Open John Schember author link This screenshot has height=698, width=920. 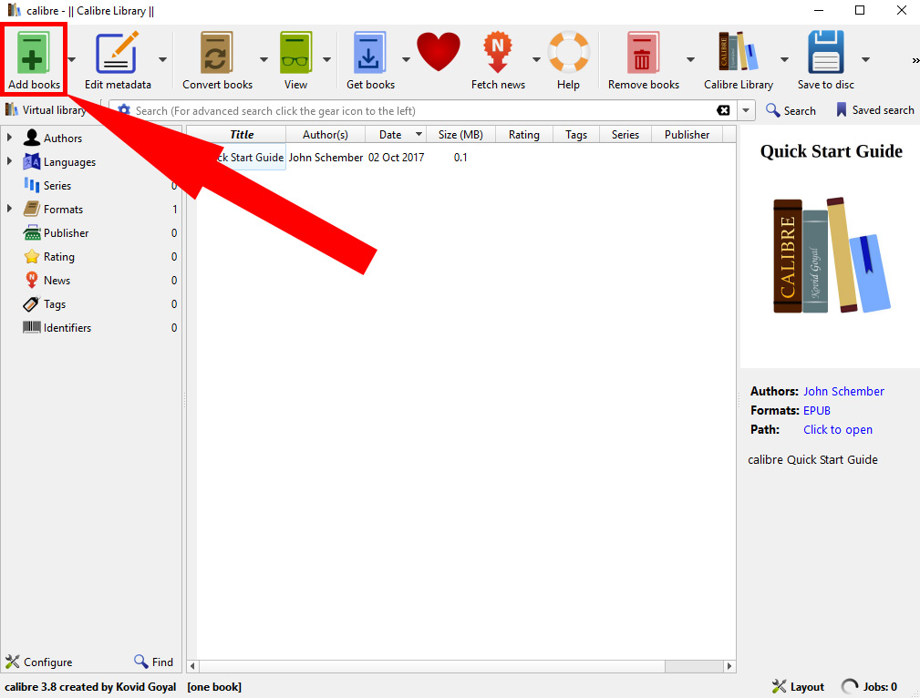[843, 391]
